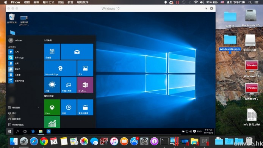The width and height of the screenshot is (263, 148).
Task: Select the Info 拷貝.plist file
Action: point(252,117)
